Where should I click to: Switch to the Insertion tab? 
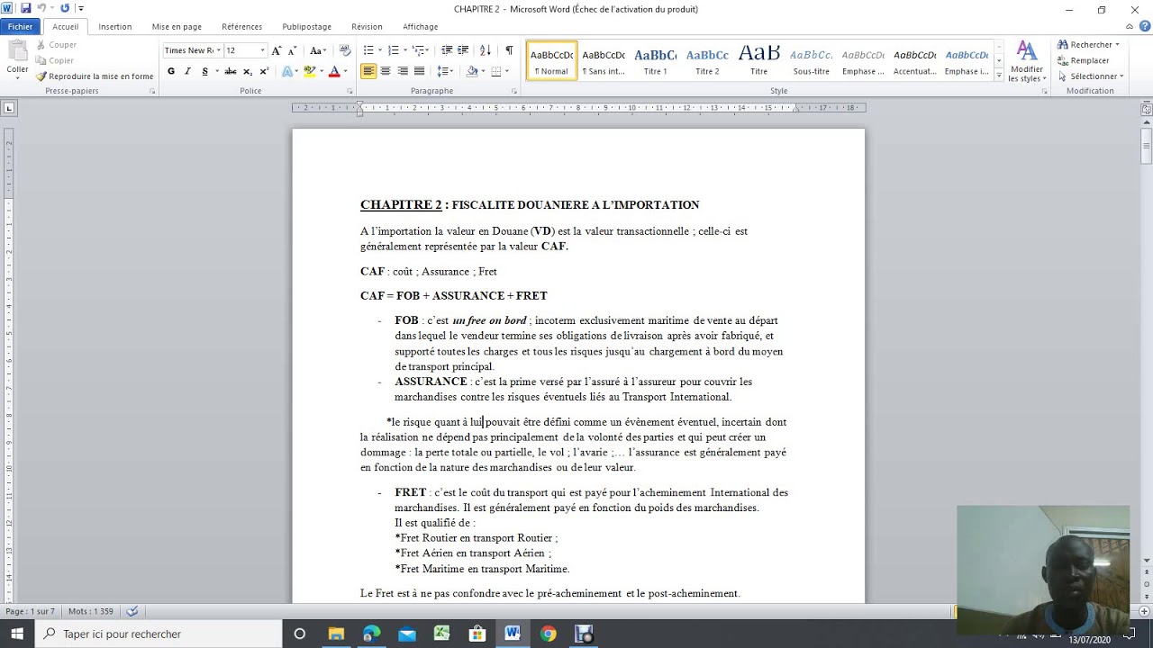coord(115,27)
